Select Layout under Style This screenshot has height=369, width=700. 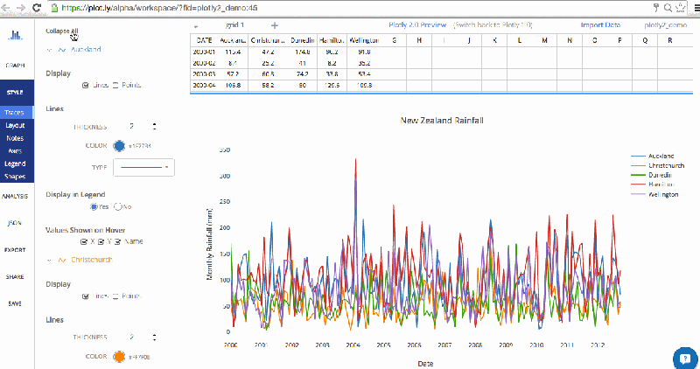[15, 125]
